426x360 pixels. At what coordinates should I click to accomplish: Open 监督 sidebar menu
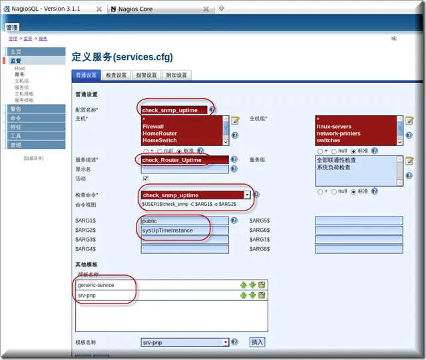(x=36, y=60)
